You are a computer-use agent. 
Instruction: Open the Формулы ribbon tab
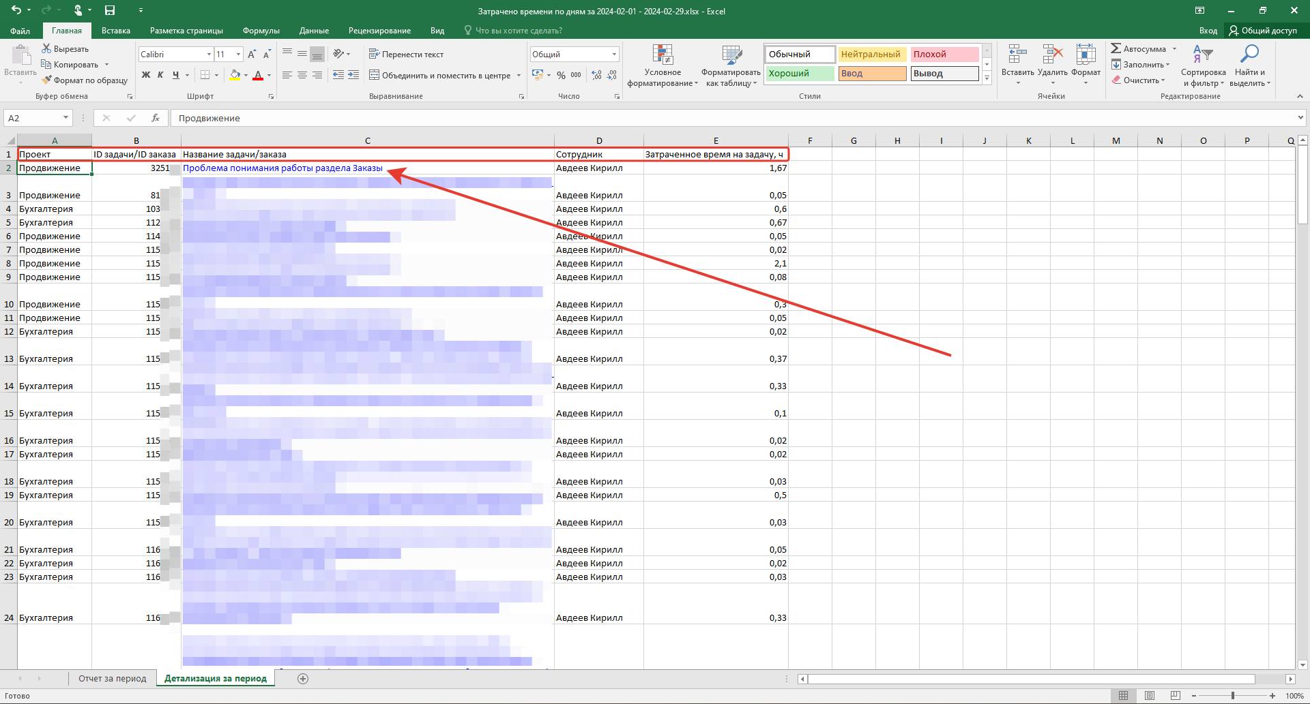pos(261,31)
